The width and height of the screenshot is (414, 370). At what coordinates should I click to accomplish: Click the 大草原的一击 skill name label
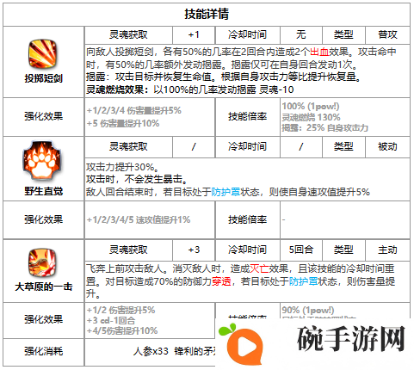43,287
